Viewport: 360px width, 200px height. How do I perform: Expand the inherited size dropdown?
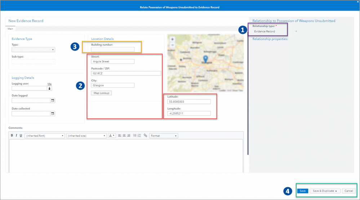coord(86,136)
